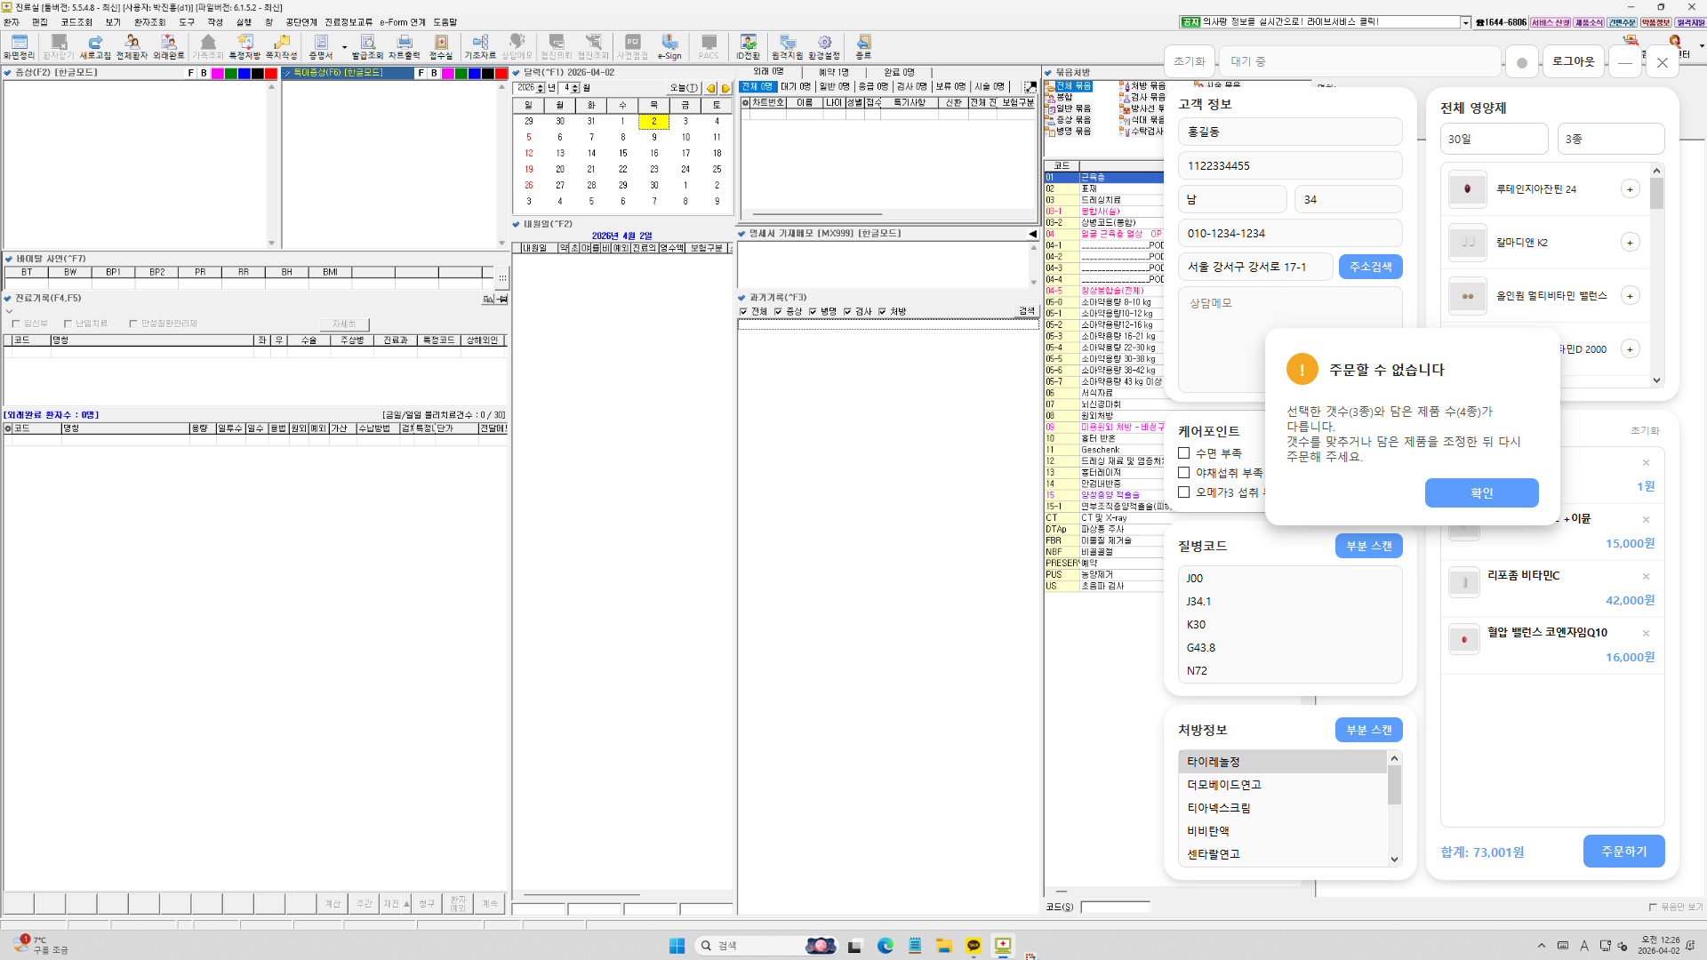Image resolution: width=1707 pixels, height=960 pixels.
Task: Click the 원격지원 remote support icon
Action: click(x=787, y=47)
